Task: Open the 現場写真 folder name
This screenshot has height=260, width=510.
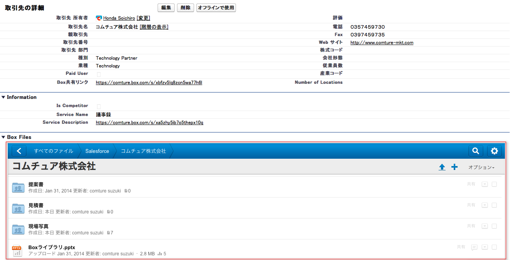Action: (x=38, y=226)
